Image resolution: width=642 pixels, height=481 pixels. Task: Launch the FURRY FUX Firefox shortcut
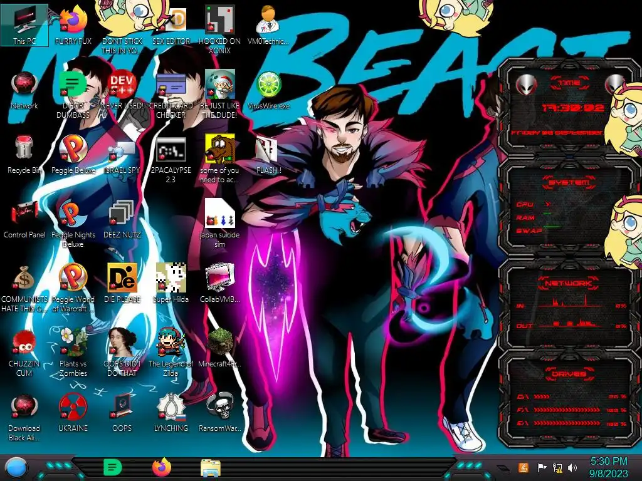73,25
